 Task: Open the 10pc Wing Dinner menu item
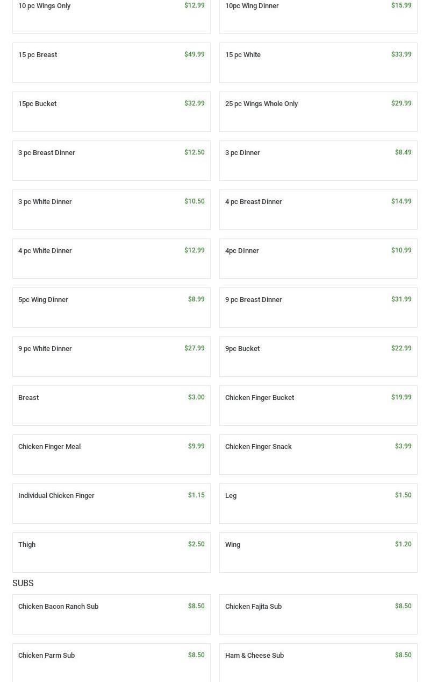click(318, 13)
